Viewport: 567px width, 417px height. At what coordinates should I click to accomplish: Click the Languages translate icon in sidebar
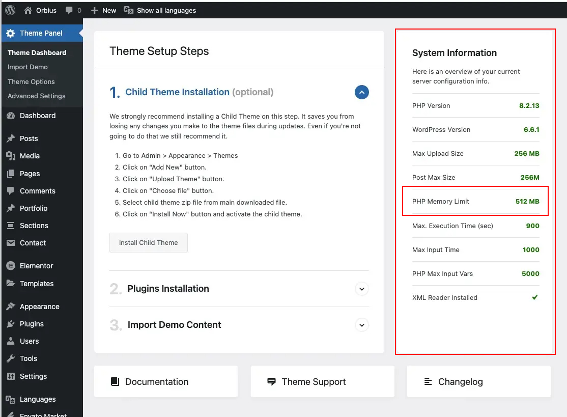point(11,399)
